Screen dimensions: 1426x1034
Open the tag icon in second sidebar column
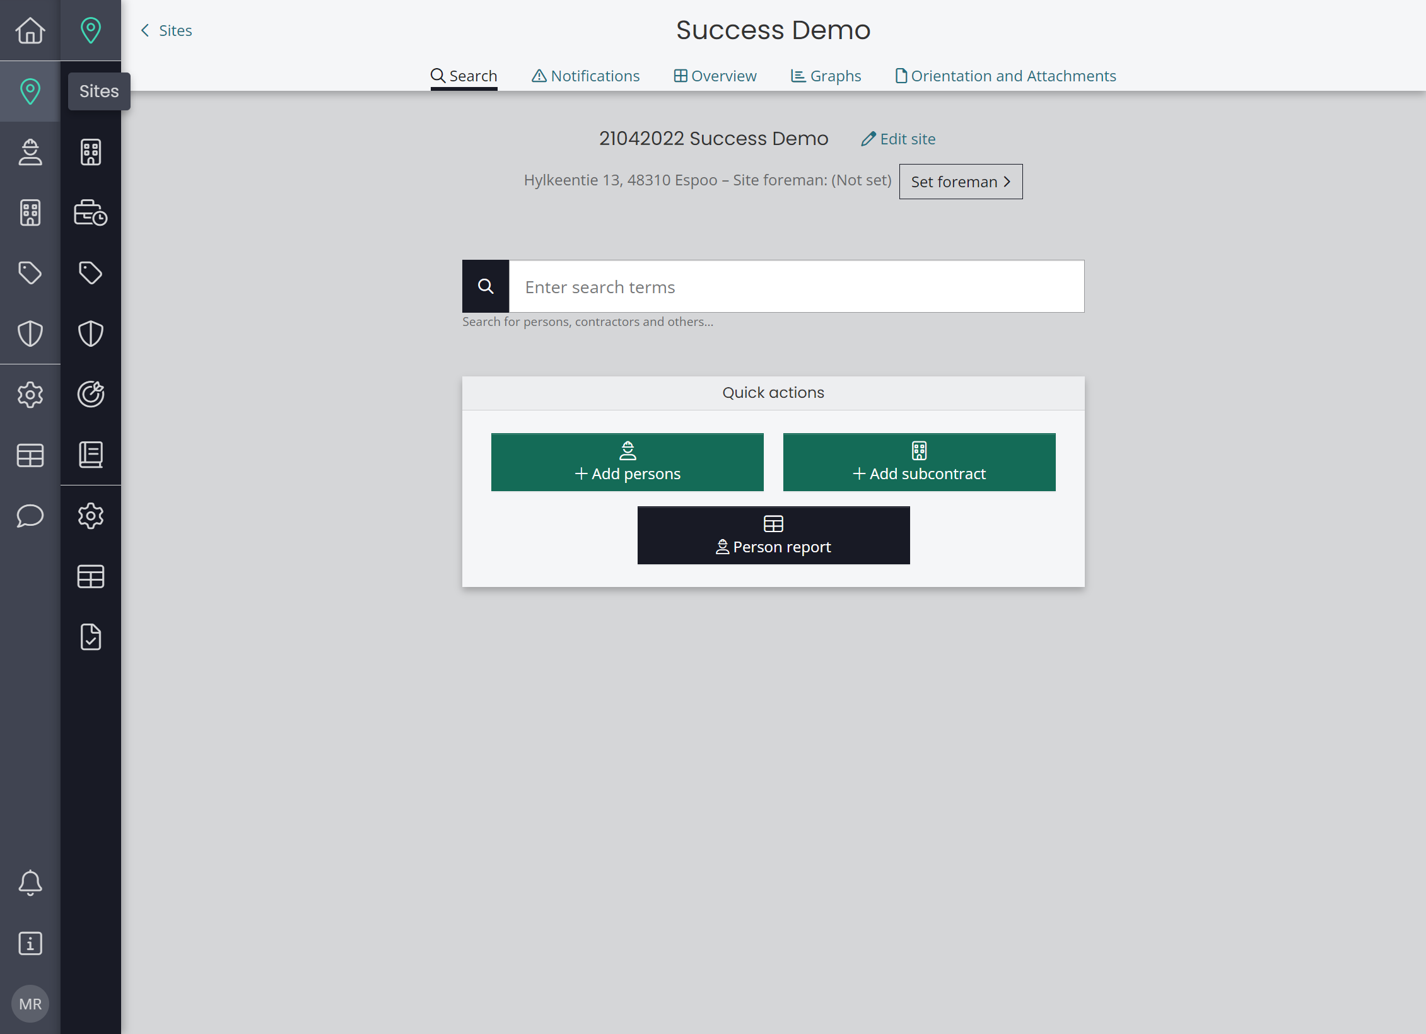pos(91,273)
